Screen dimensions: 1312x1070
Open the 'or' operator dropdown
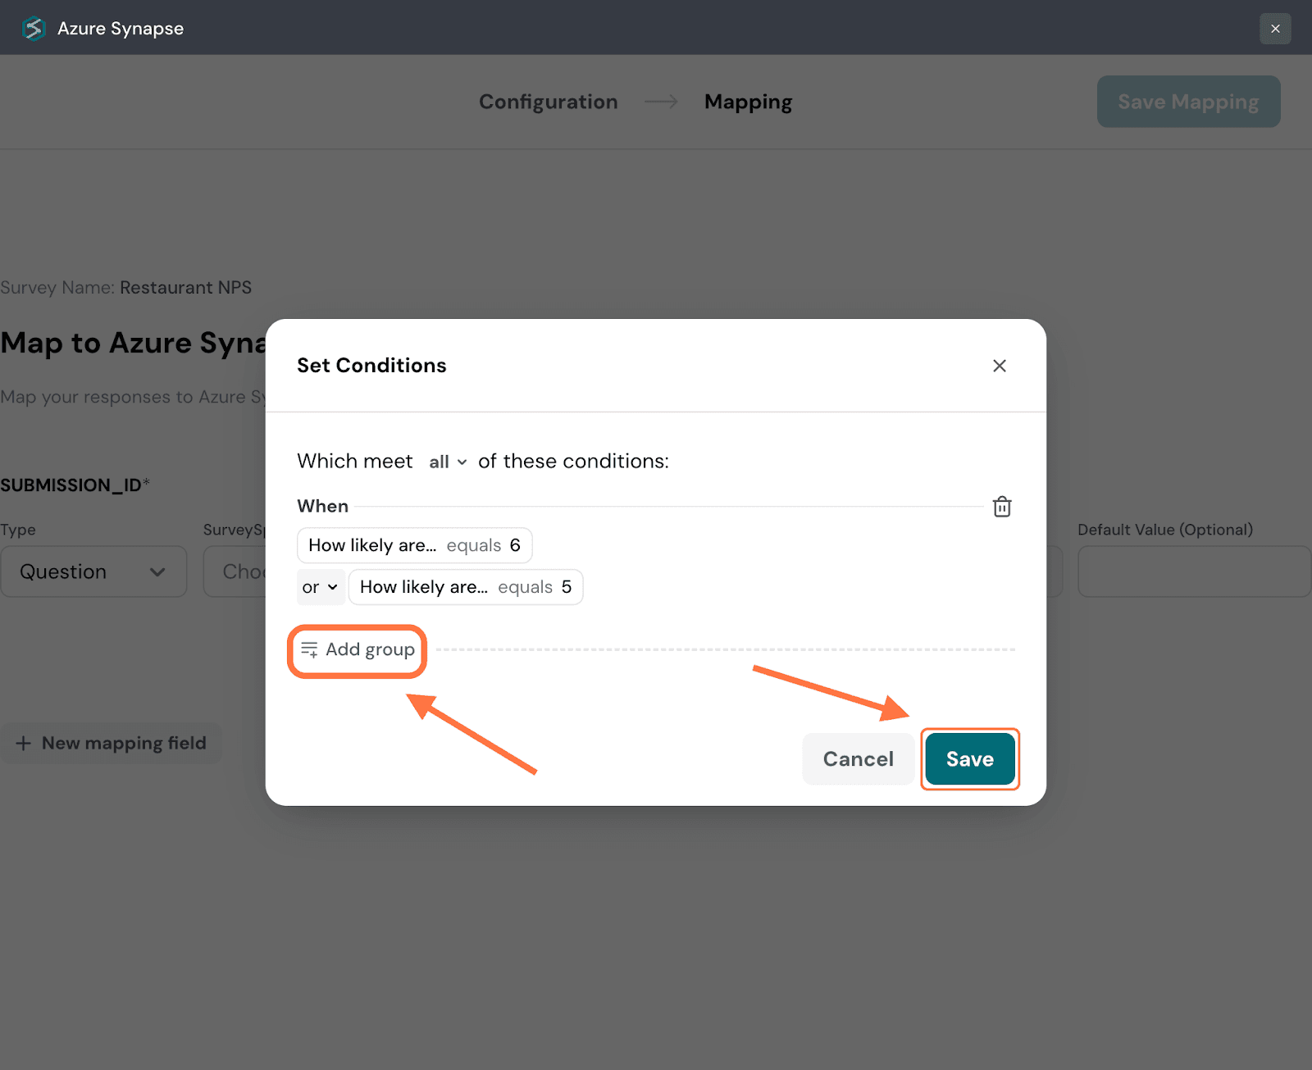(x=320, y=587)
